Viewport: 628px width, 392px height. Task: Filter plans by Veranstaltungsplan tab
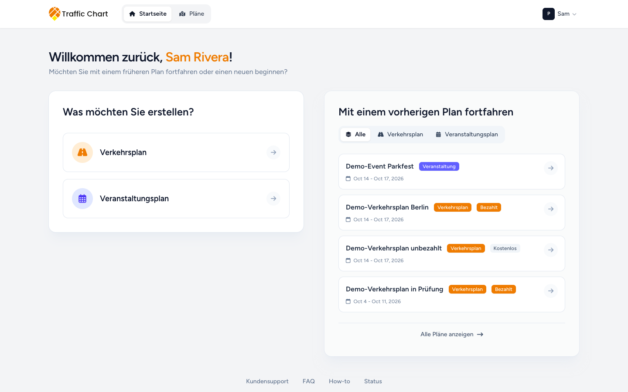467,135
